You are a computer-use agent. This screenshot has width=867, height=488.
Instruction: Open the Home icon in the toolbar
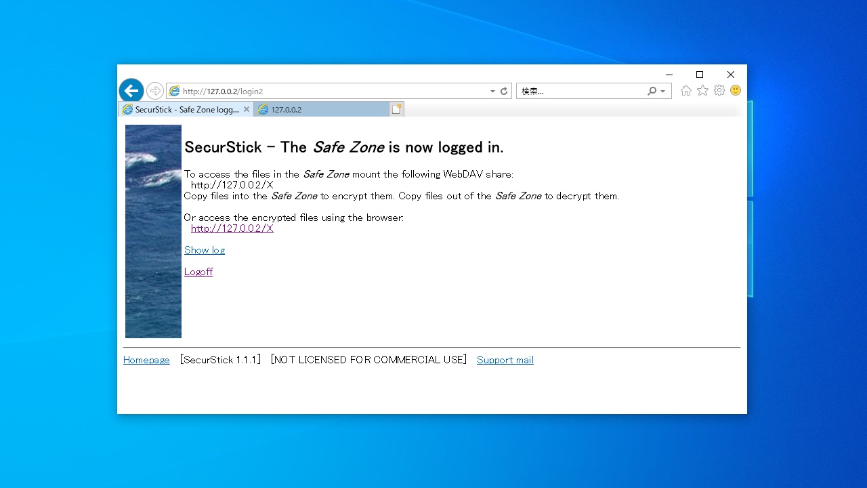(x=686, y=91)
